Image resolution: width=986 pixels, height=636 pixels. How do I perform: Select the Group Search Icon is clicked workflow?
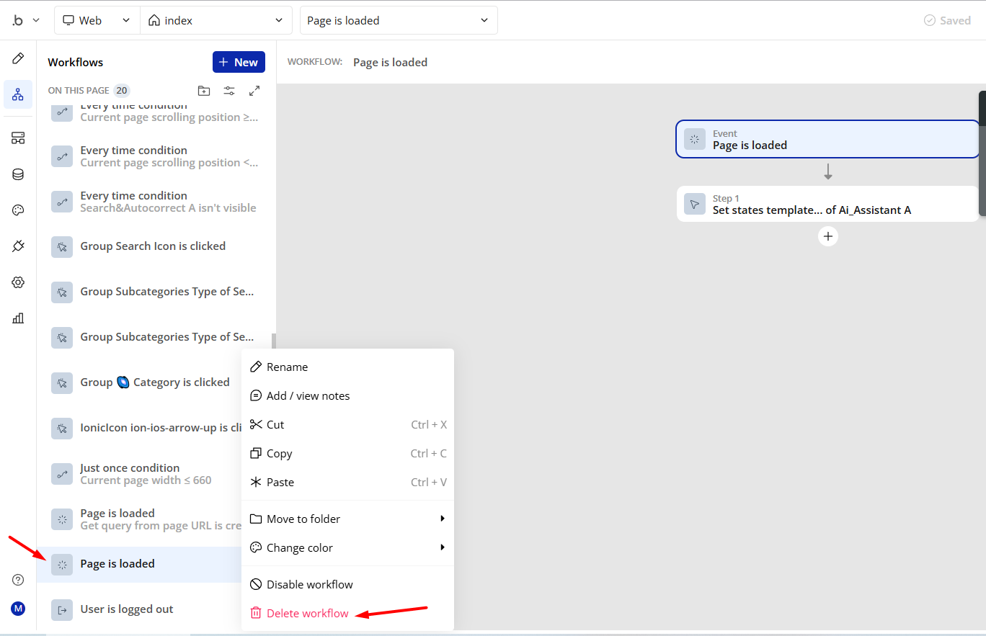click(153, 246)
